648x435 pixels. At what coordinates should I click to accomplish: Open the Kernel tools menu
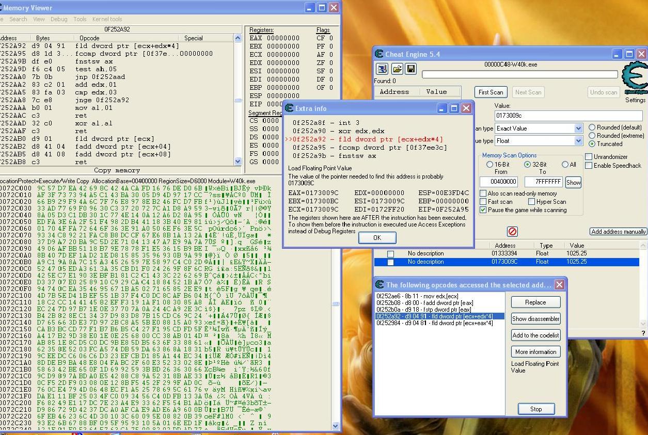point(107,19)
